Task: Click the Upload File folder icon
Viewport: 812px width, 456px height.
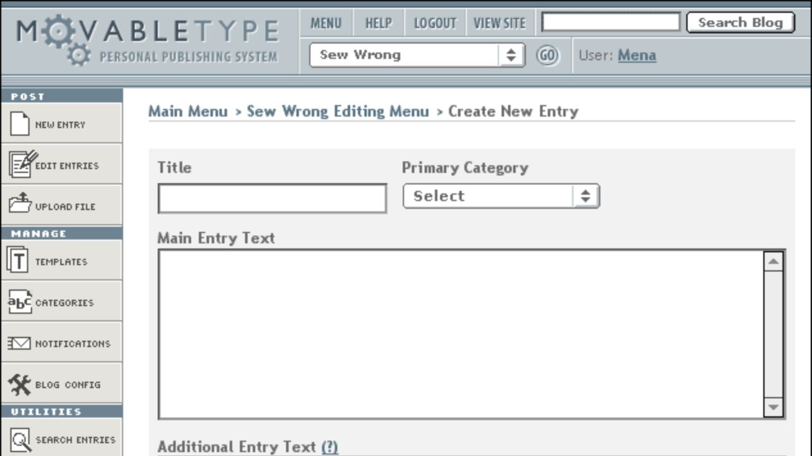Action: click(x=20, y=204)
